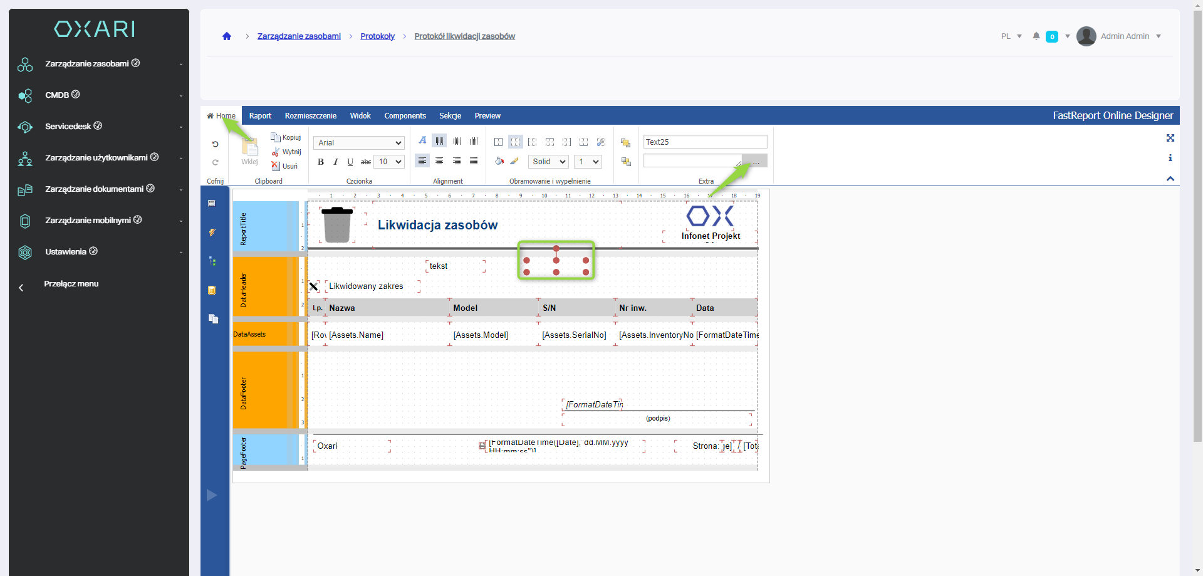Switch to the Raport ribbon tab

[x=260, y=116]
